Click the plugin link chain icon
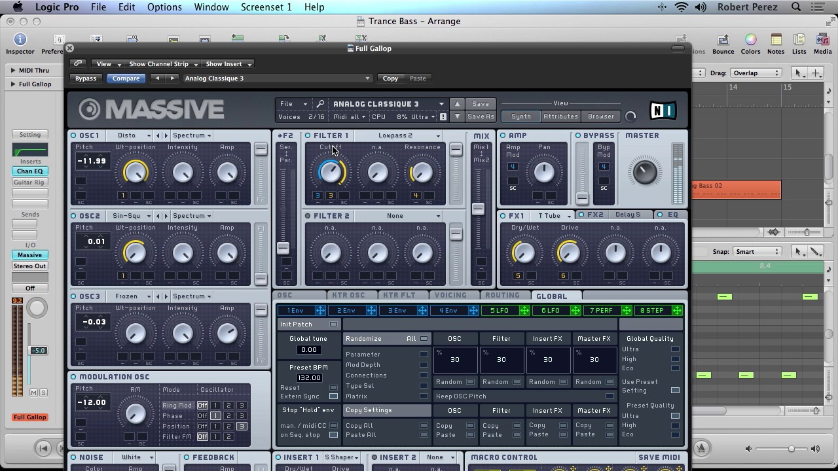 78,63
